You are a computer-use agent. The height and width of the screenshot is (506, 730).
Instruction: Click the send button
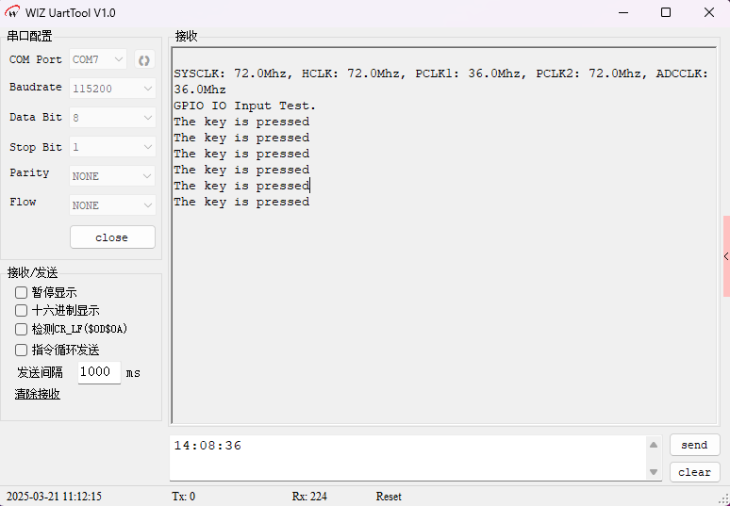coord(694,445)
